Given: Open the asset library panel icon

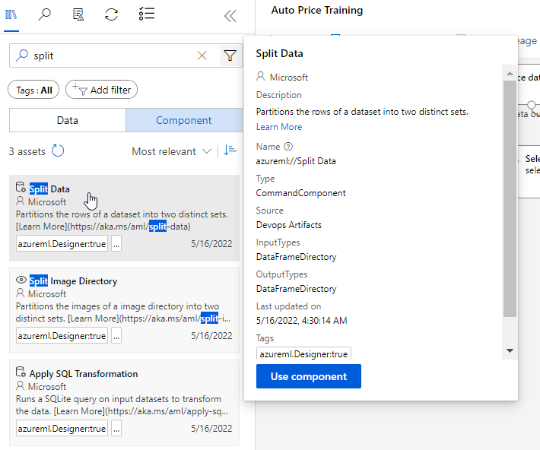Looking at the screenshot, I should click(x=11, y=14).
